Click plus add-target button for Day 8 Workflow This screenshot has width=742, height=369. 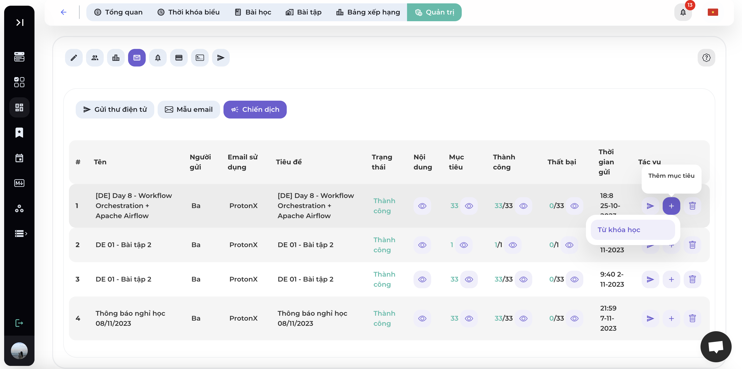pos(671,206)
